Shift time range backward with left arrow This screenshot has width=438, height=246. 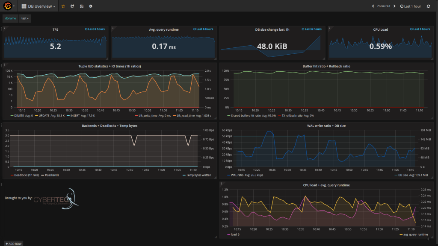click(373, 6)
